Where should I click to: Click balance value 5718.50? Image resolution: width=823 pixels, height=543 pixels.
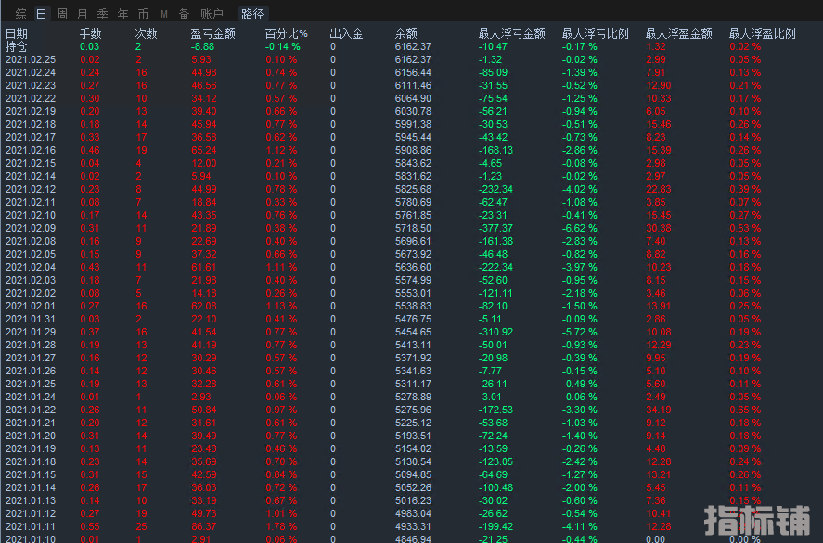413,228
